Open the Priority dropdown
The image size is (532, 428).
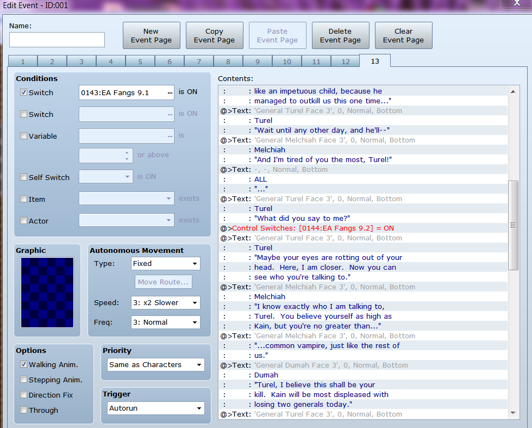(155, 364)
